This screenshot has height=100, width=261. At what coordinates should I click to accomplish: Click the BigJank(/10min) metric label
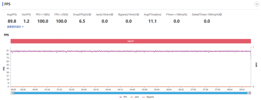[127, 14]
